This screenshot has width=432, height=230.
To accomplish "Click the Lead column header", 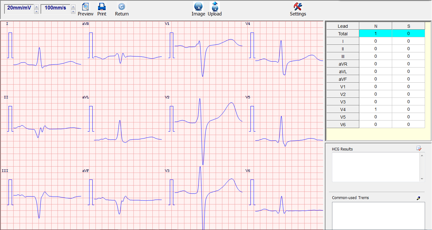I will coord(343,26).
